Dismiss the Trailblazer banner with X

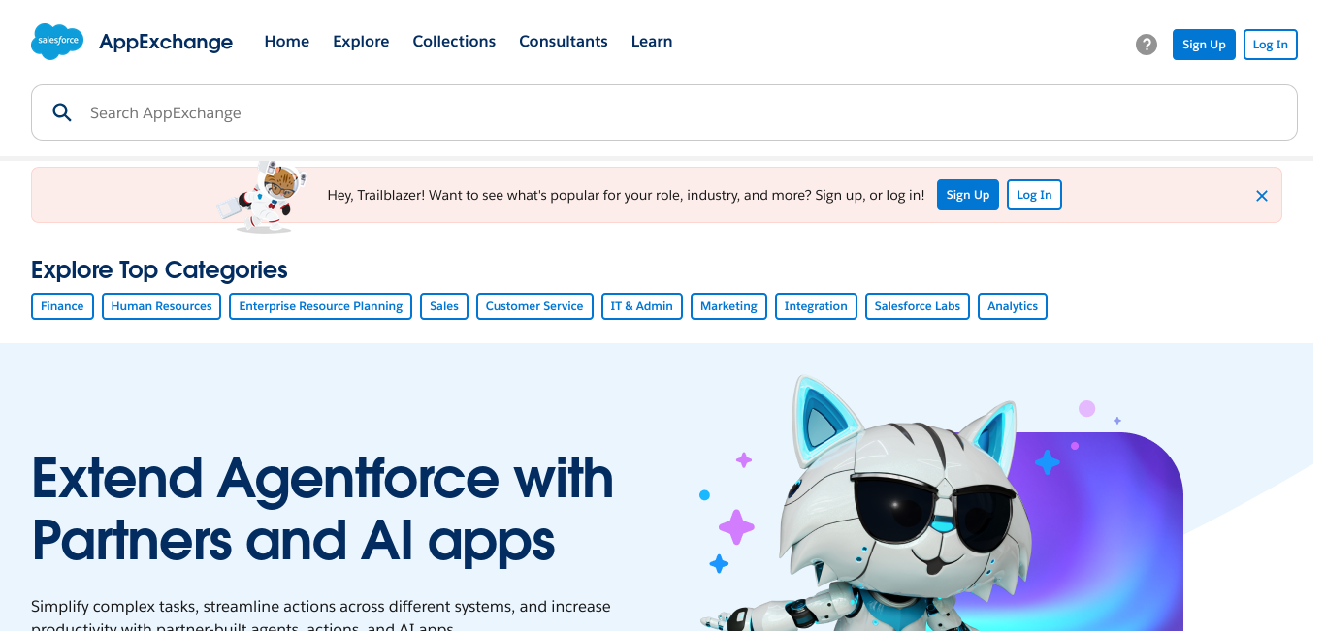(1262, 196)
